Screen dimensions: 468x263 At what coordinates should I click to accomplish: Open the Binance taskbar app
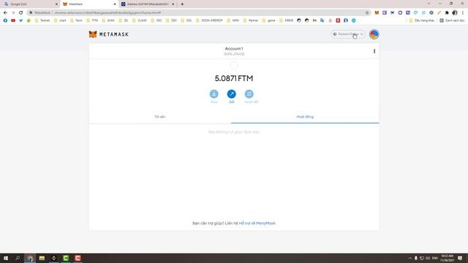[x=53, y=258]
